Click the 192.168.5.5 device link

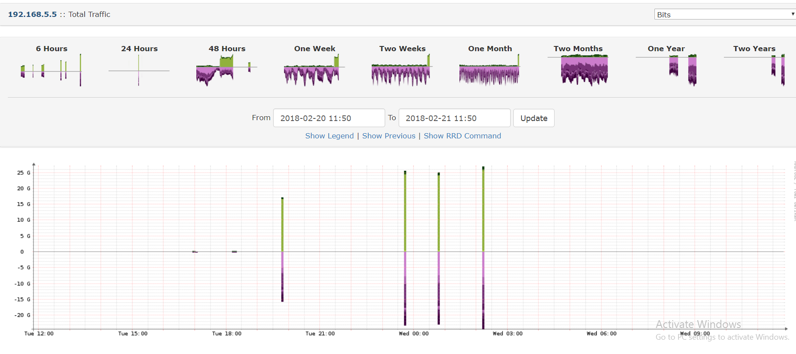[x=32, y=14]
